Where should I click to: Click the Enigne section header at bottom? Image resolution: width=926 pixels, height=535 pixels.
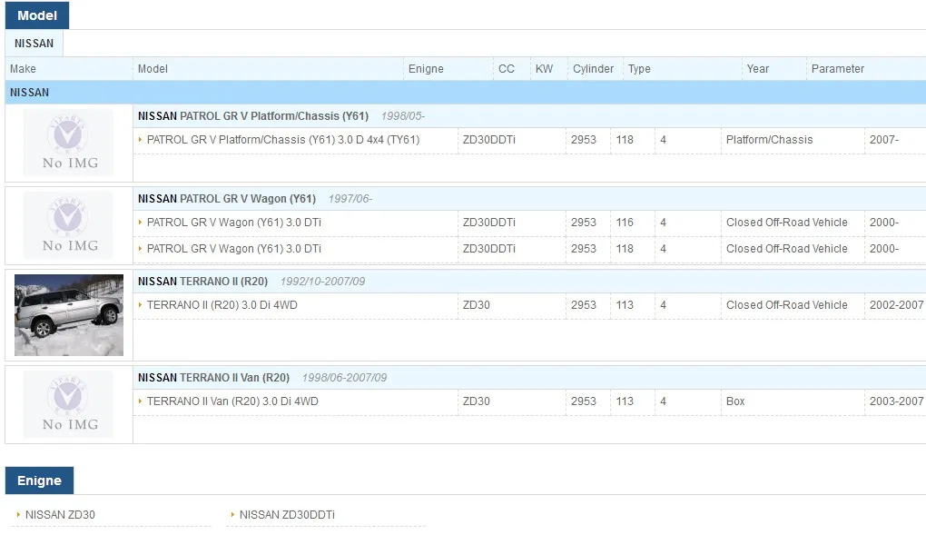click(x=39, y=481)
